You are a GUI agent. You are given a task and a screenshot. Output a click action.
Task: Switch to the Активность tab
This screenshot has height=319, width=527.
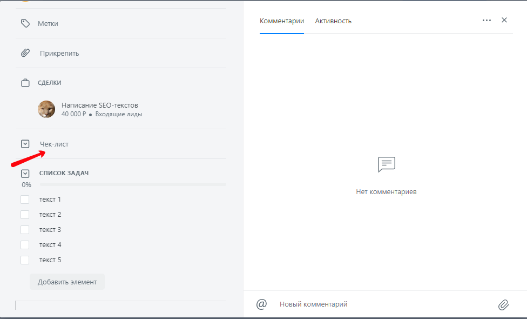333,21
